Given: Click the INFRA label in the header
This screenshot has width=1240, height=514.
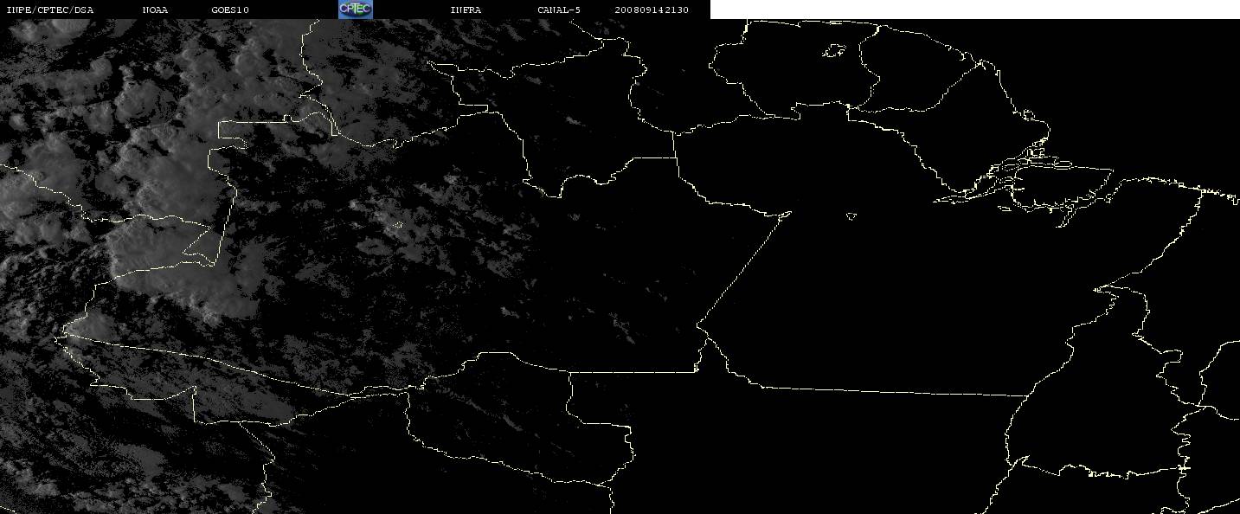Looking at the screenshot, I should click(x=466, y=10).
